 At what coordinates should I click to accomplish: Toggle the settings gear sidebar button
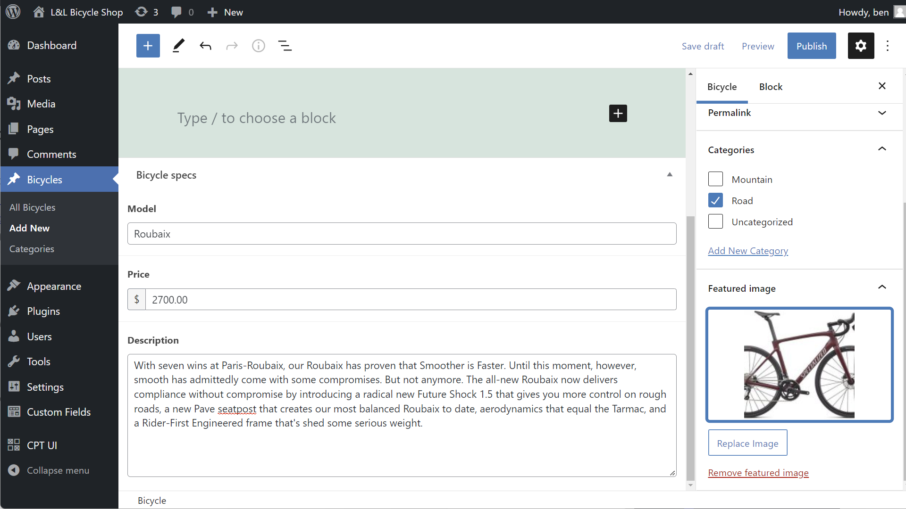[861, 46]
